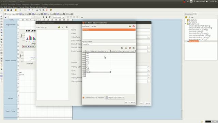
Task: Remove selected query with red icon
Action: [134, 26]
